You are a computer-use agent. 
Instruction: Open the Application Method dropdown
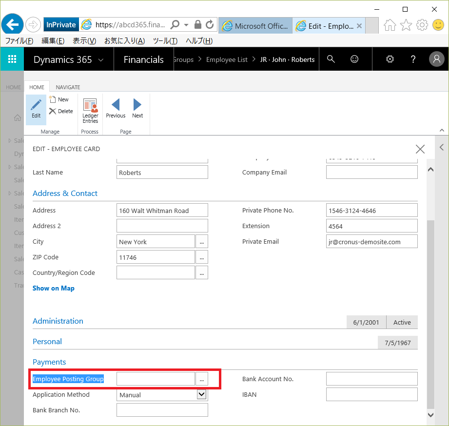(x=202, y=394)
